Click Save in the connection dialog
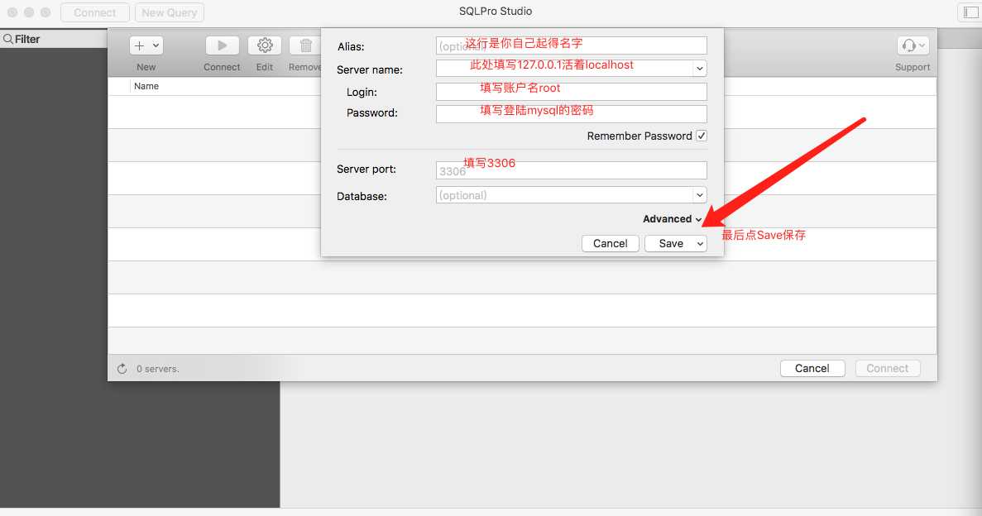This screenshot has height=516, width=982. click(671, 244)
